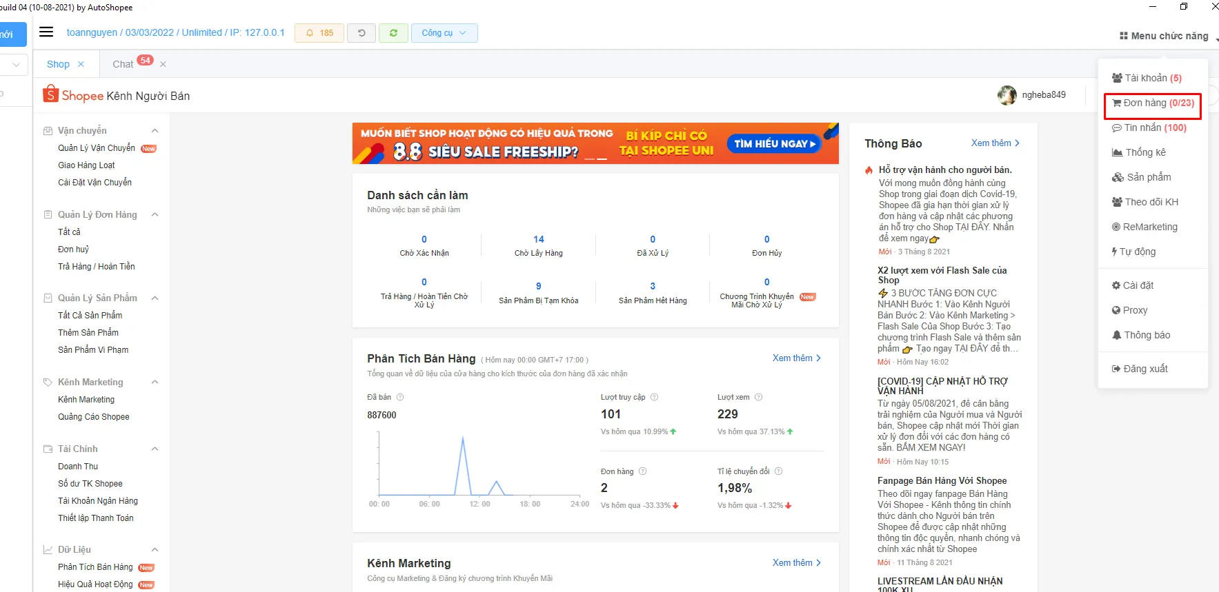Screen dimensions: 1219x592
Task: Click the info icon next to Đã bán
Action: [400, 397]
